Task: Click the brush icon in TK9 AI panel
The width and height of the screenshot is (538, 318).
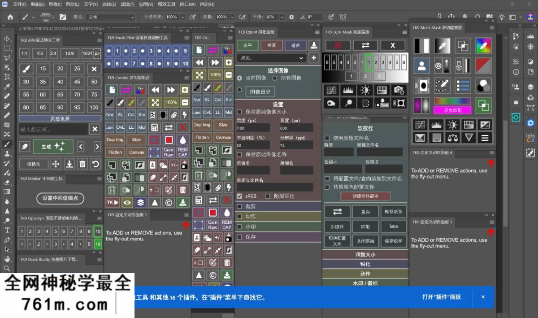Action: click(26, 69)
